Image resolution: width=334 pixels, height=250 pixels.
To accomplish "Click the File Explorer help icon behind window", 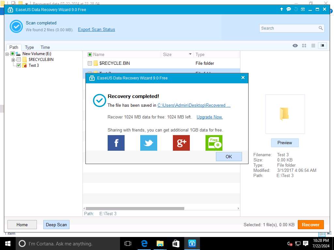I will click(332, 11).
